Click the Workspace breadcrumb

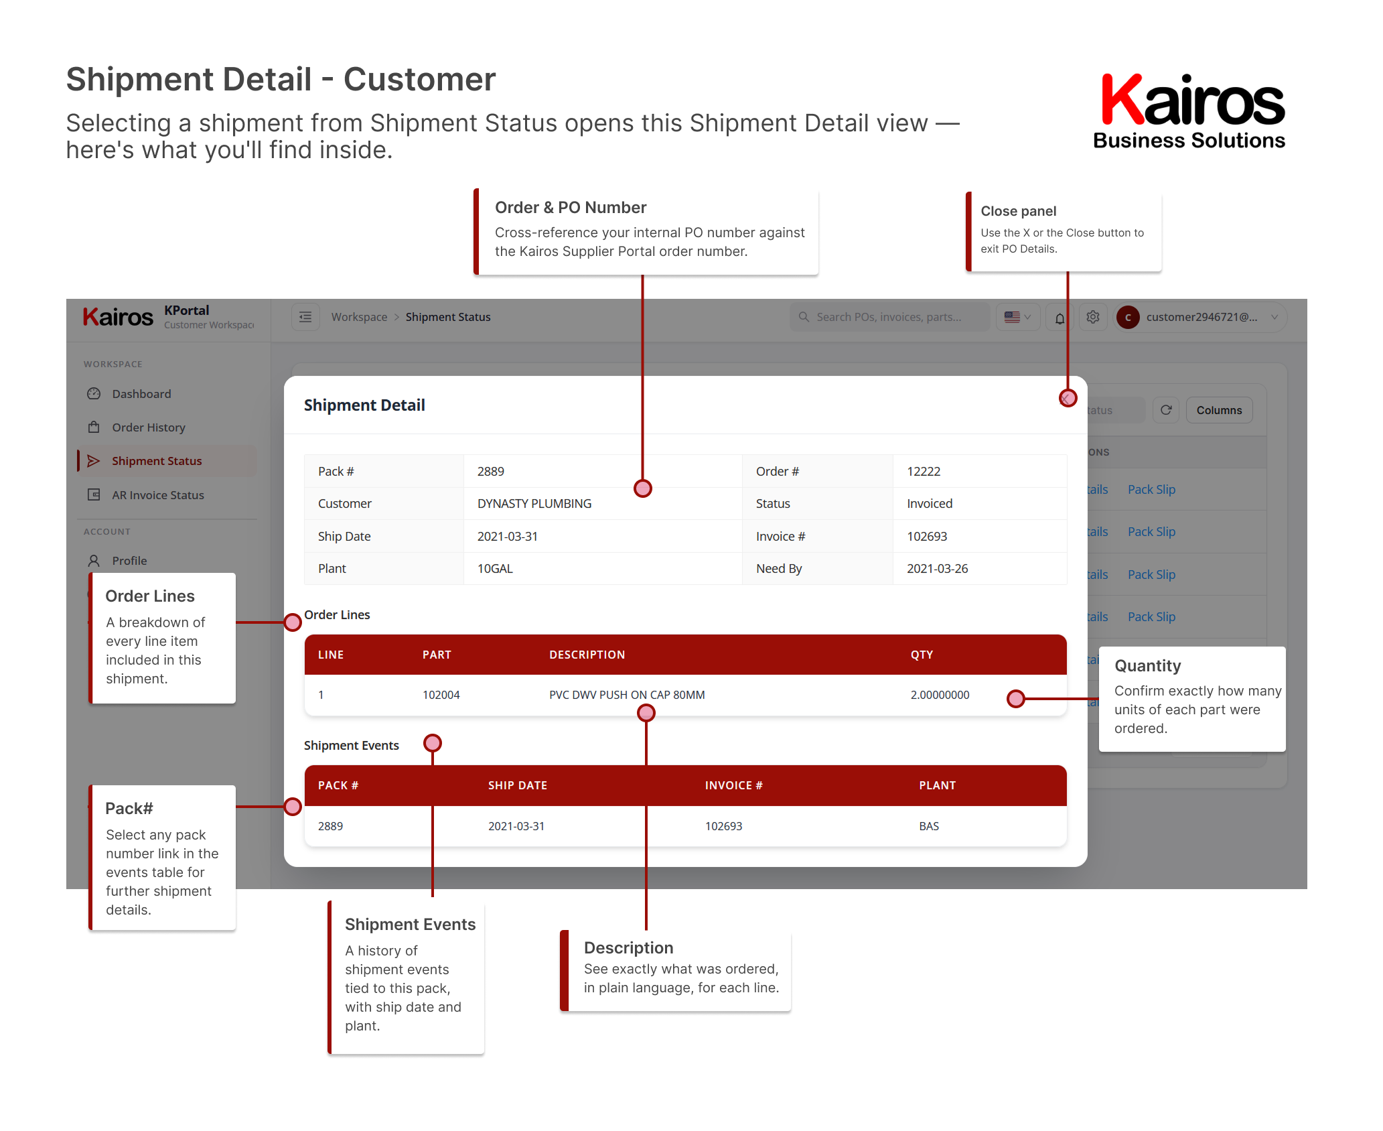pos(360,317)
